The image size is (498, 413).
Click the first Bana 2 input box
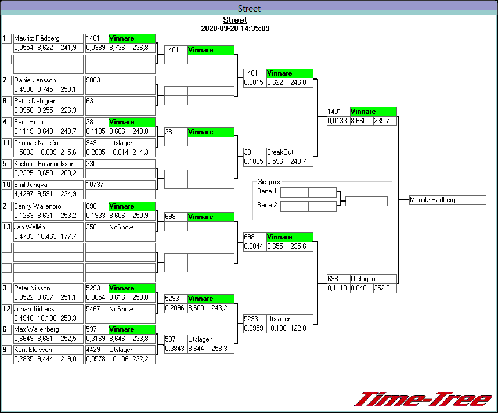tap(294, 206)
